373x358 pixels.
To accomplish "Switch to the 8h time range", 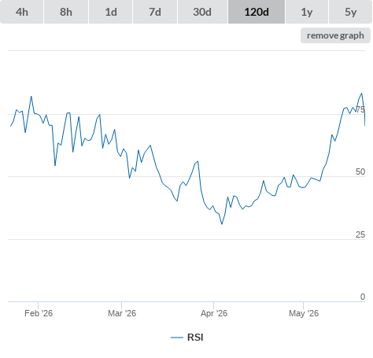I will coord(66,12).
